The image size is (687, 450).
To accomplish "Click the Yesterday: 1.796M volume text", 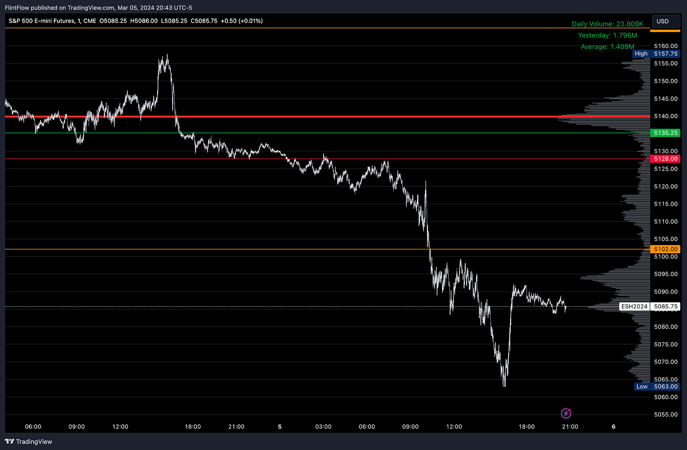I will pos(607,35).
